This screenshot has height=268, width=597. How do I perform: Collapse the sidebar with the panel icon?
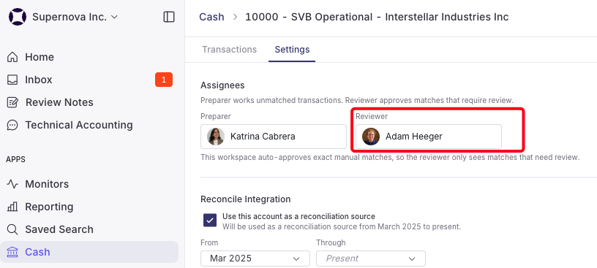[169, 17]
